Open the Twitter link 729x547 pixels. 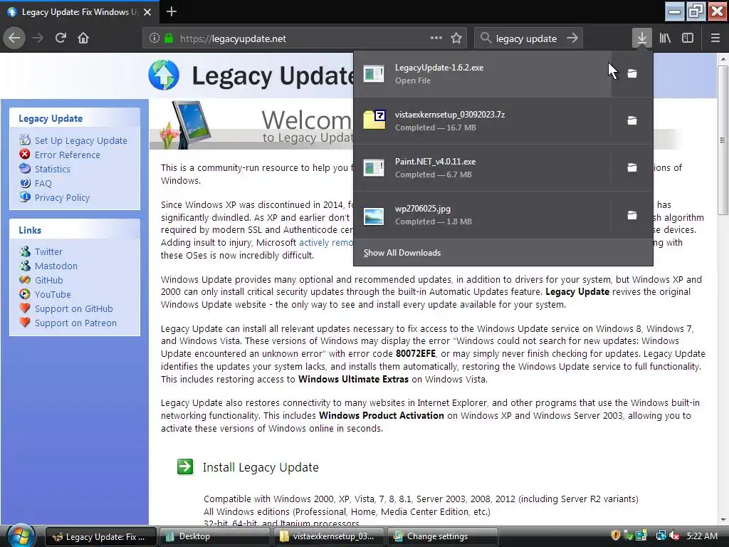(x=48, y=251)
